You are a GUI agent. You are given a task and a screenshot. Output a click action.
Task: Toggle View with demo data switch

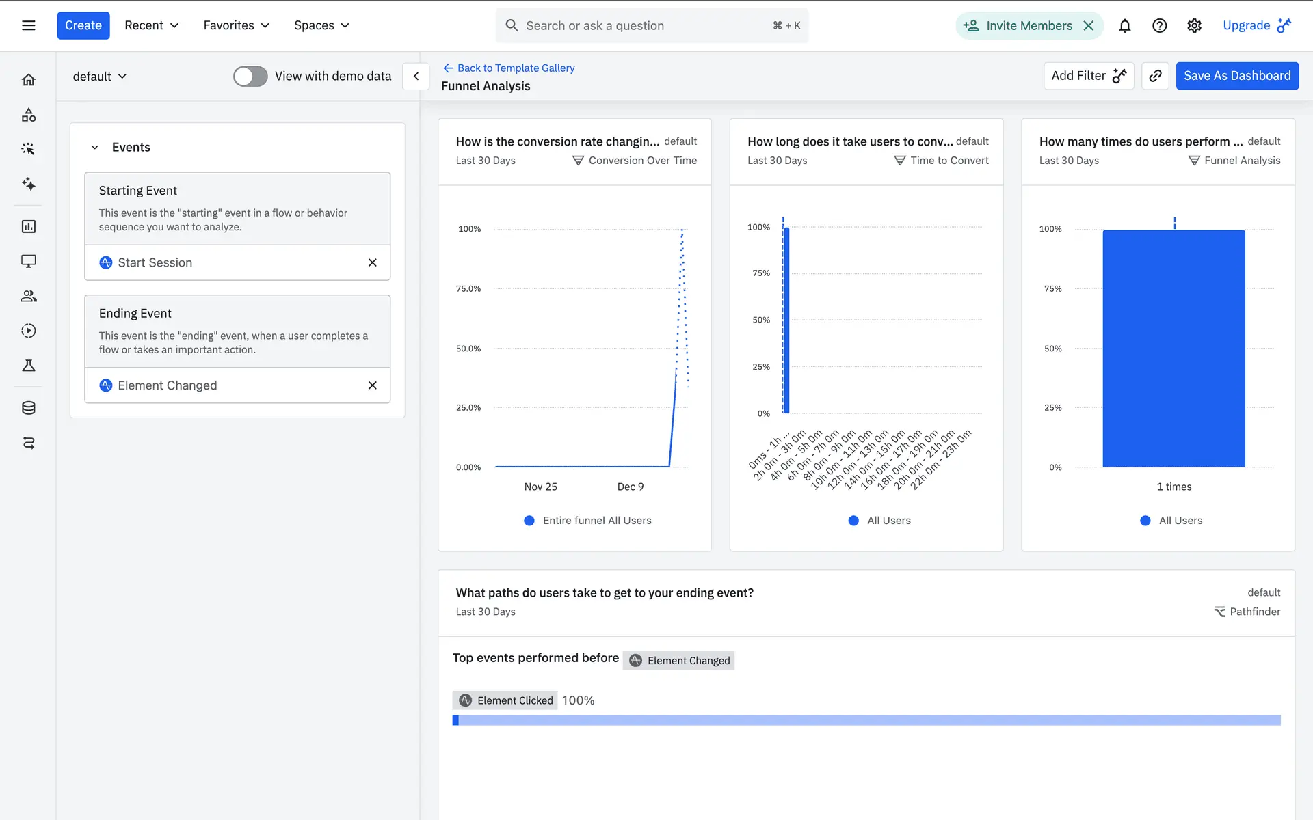[250, 76]
